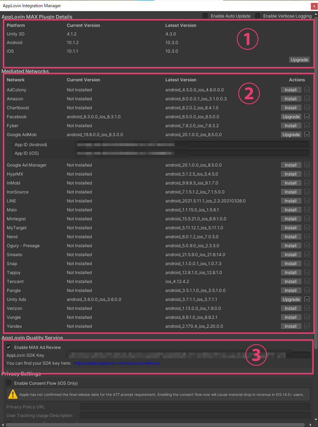Remove the Facebook adapter with trash icon
Image resolution: width=318 pixels, height=427 pixels.
pyautogui.click(x=307, y=117)
